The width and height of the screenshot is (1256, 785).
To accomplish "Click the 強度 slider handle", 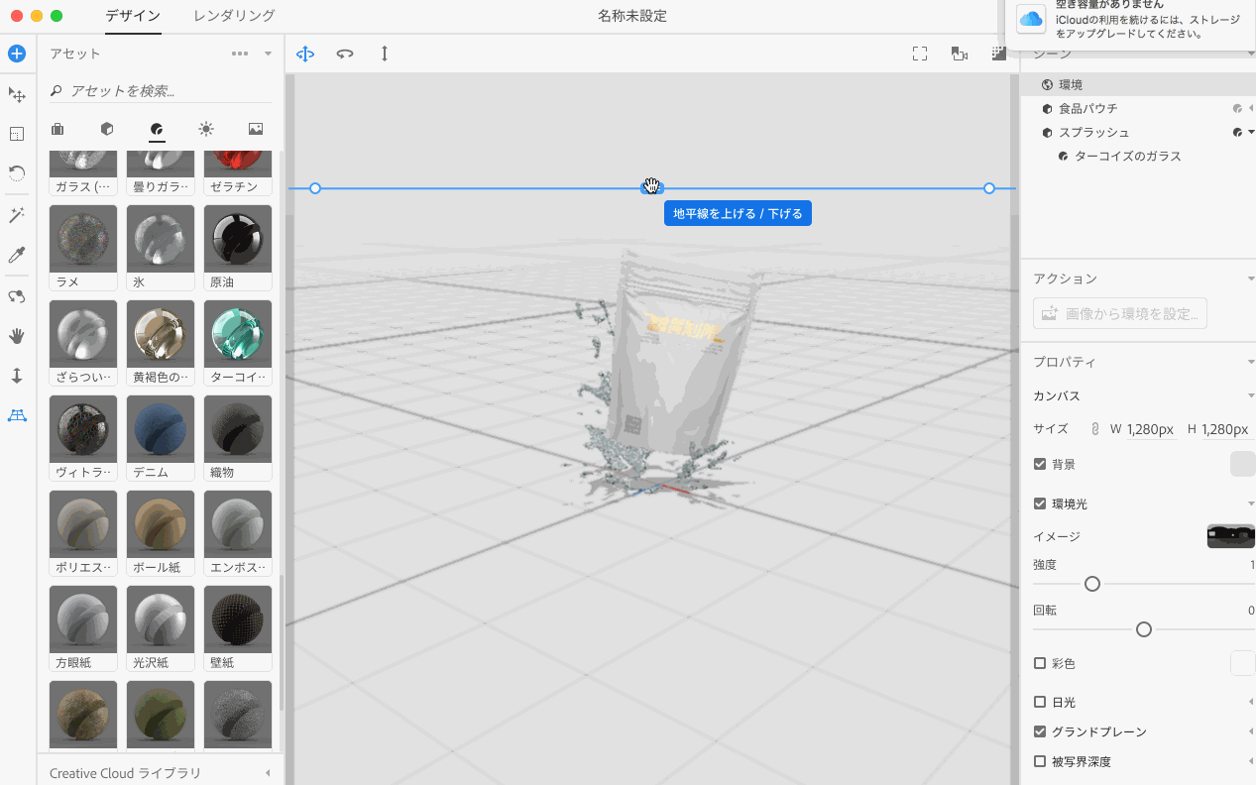I will [x=1092, y=584].
